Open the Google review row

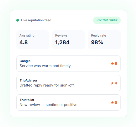[68, 64]
